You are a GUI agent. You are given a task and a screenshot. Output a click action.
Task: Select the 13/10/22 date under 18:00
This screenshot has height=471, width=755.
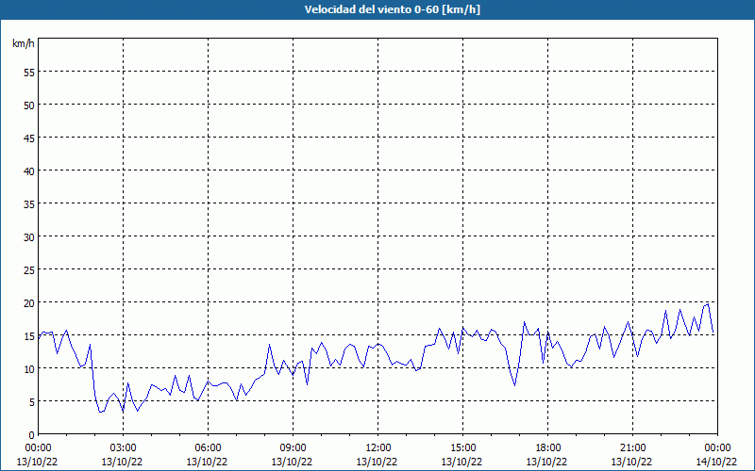546,462
